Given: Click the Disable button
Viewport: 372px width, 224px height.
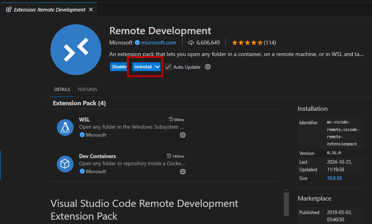Looking at the screenshot, I should click(x=118, y=67).
